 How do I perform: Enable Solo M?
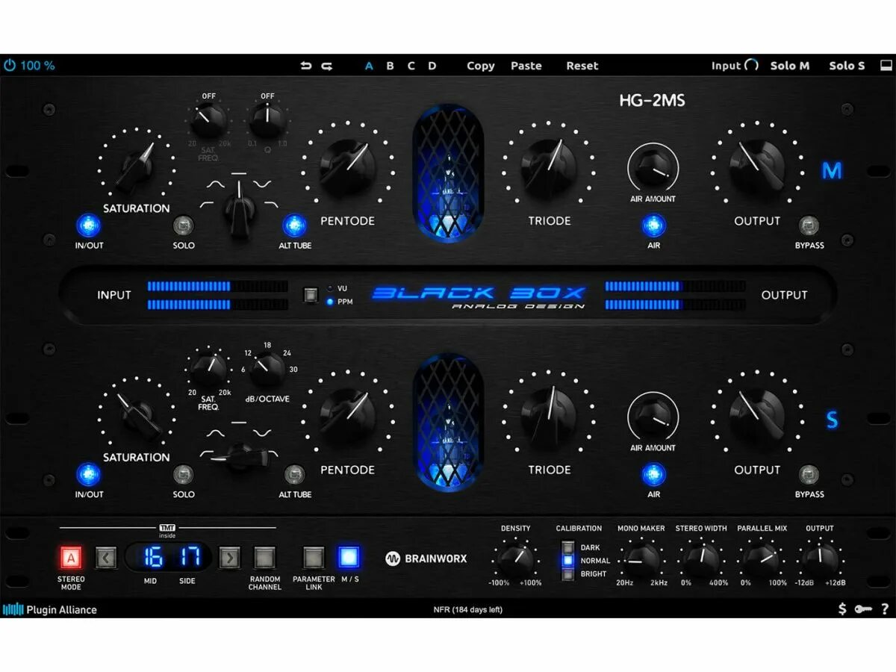pos(790,66)
